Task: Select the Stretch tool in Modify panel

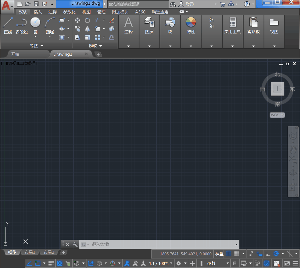Action: coord(77,37)
